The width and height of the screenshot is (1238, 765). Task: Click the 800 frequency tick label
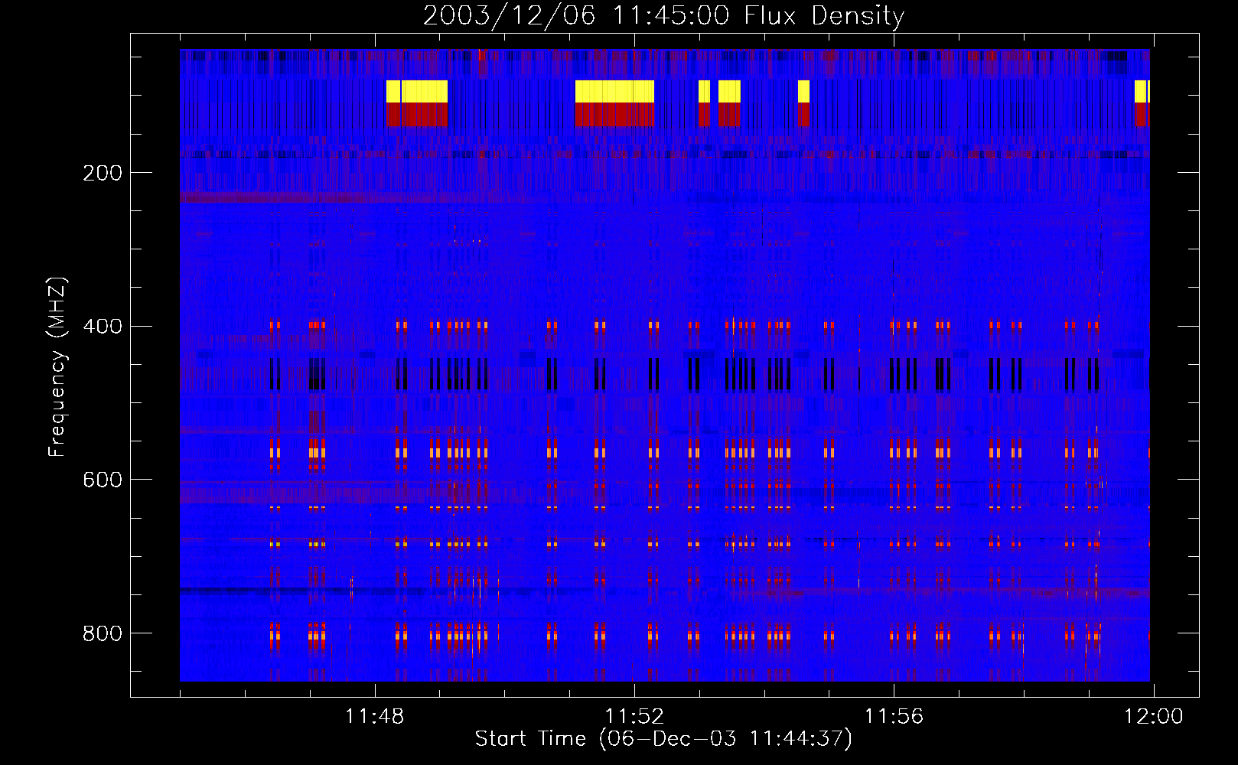[103, 633]
